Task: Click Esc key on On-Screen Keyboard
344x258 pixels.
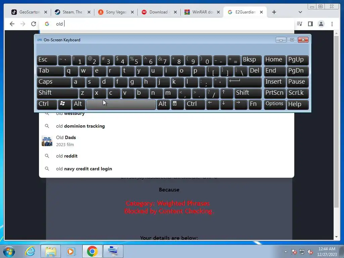Action: click(x=47, y=60)
